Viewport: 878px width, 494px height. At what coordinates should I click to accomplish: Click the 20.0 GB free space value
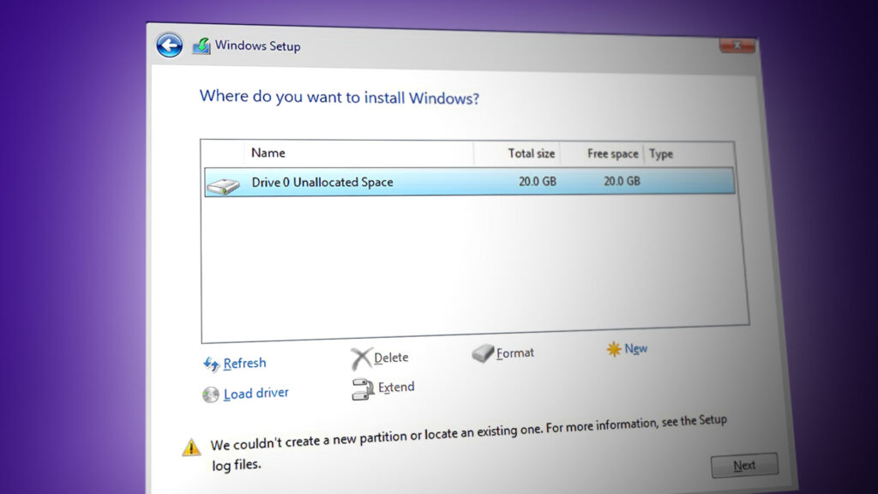[x=622, y=181]
